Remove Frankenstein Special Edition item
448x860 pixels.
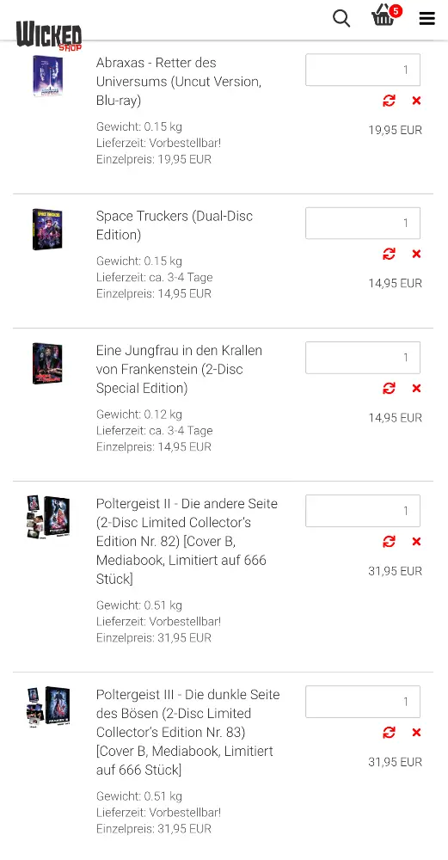tap(416, 389)
